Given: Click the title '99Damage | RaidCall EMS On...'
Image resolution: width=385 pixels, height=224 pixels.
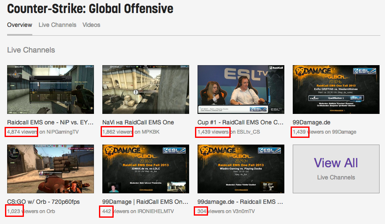Looking at the screenshot, I should tap(145, 202).
